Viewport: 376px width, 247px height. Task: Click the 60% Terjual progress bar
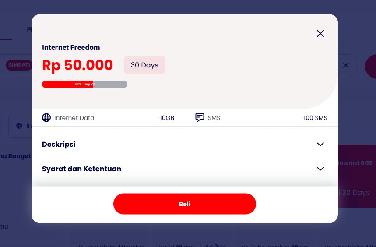click(x=84, y=84)
